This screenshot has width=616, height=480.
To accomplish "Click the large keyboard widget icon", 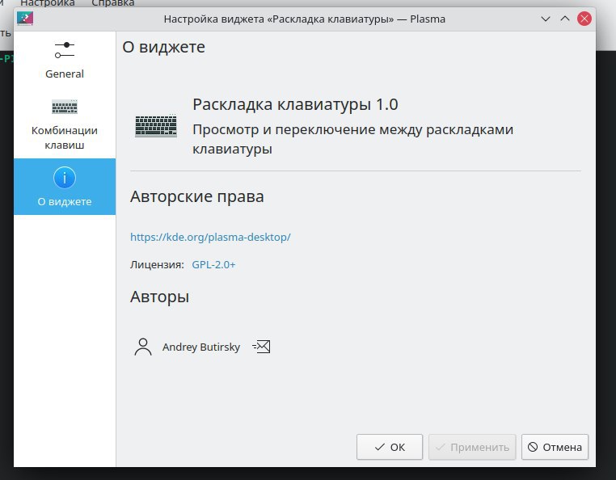I will pos(155,126).
